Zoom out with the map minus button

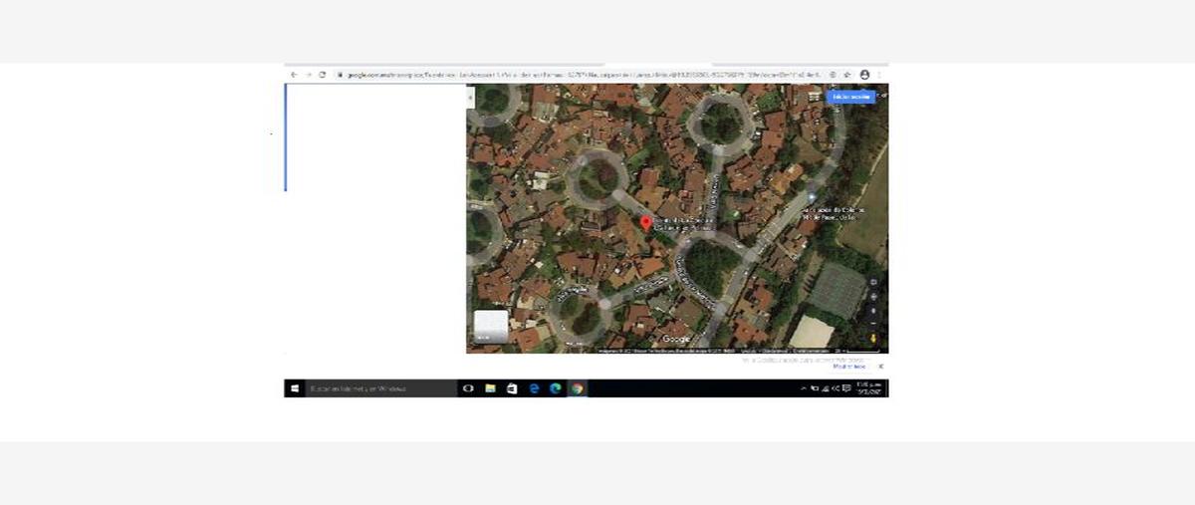pyautogui.click(x=873, y=323)
